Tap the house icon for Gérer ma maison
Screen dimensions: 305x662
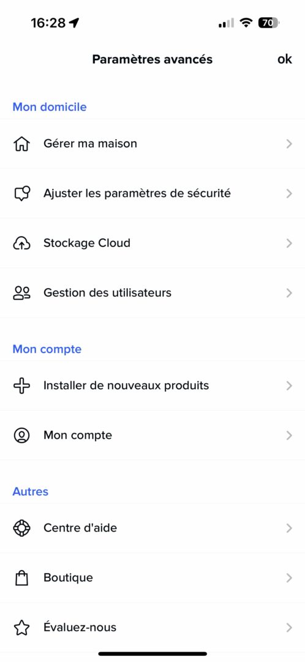[21, 144]
